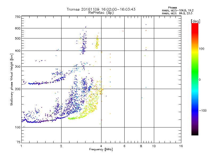Click the y-axis tick label '75'
Image resolution: width=213 pixels, height=159 pixels.
pos(19,142)
